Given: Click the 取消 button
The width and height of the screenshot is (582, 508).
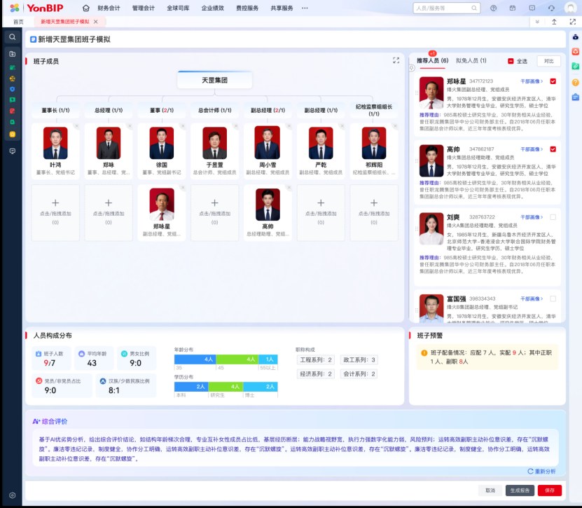Looking at the screenshot, I should point(490,490).
